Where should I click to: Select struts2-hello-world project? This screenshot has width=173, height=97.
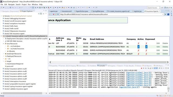tap(11, 29)
